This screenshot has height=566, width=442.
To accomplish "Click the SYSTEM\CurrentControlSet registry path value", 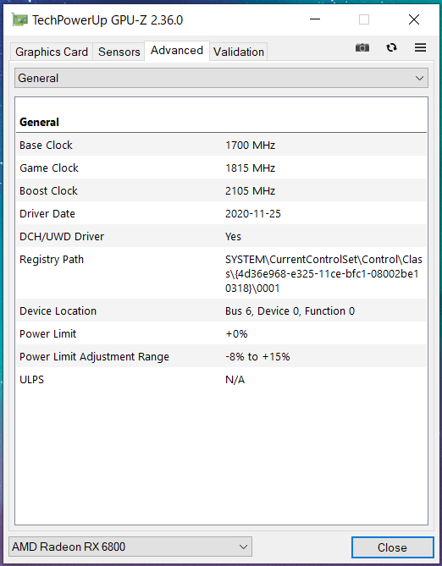I will coord(323,273).
